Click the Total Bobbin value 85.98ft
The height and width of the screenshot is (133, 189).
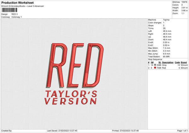point(166,56)
